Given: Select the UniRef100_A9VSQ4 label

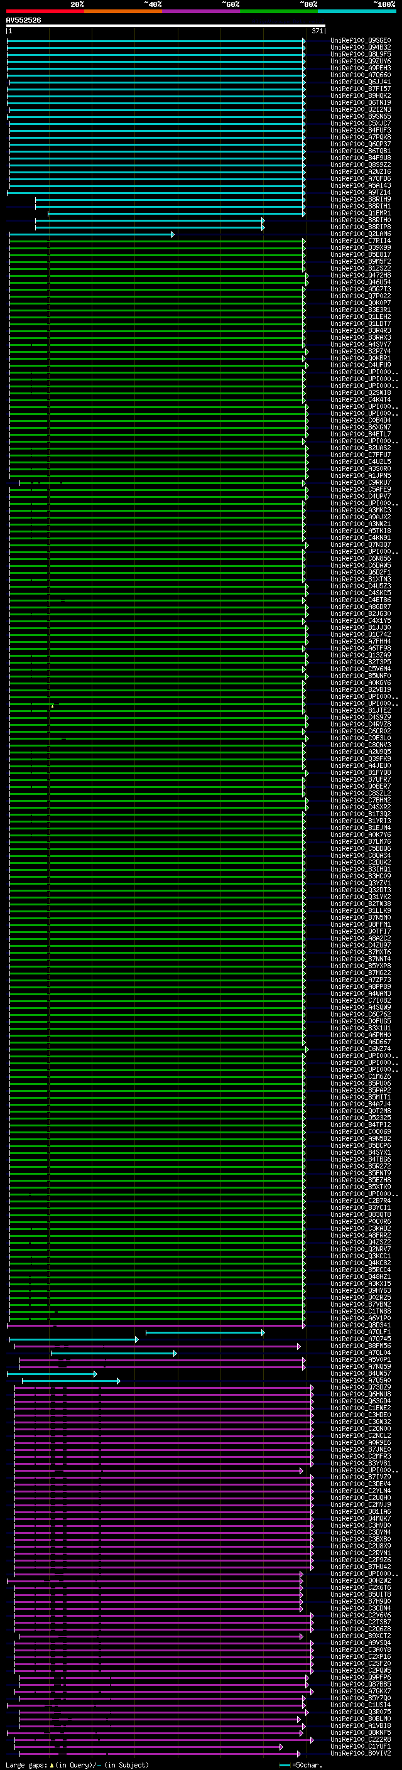Looking at the screenshot, I should [x=361, y=1643].
